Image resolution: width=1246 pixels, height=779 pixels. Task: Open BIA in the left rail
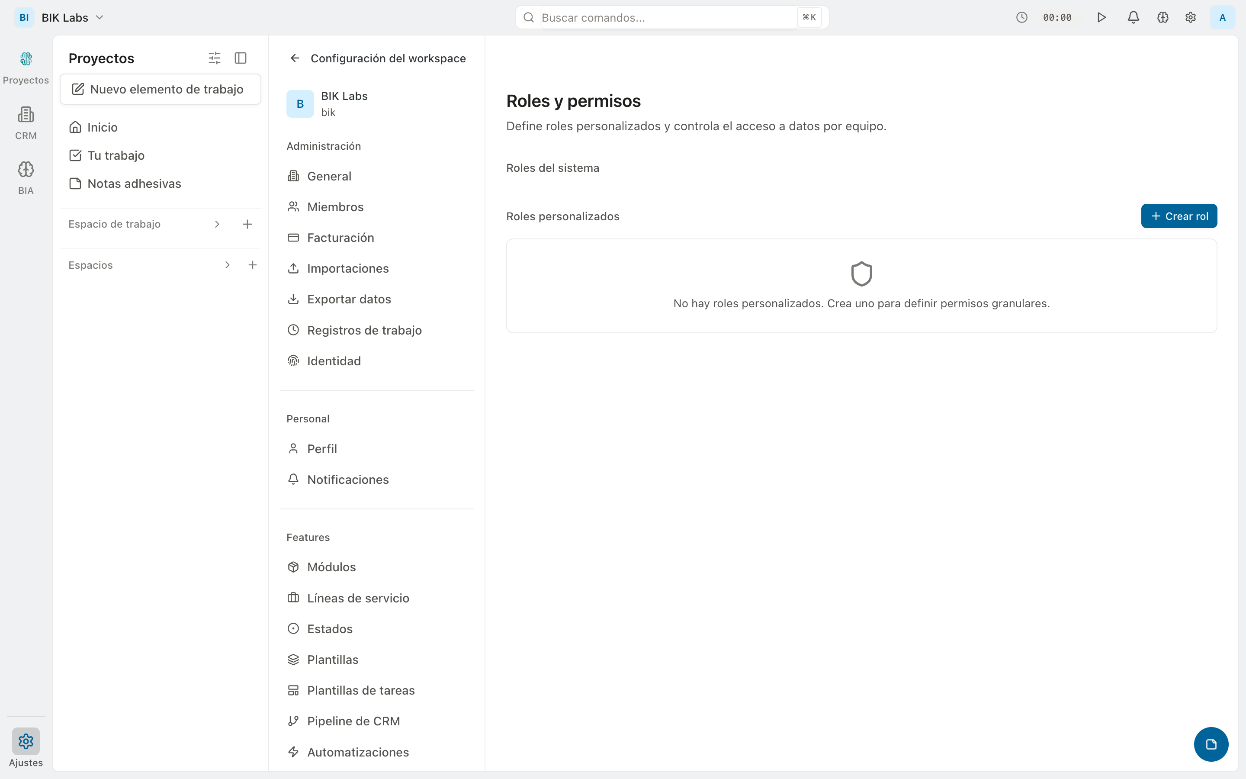[x=26, y=178]
